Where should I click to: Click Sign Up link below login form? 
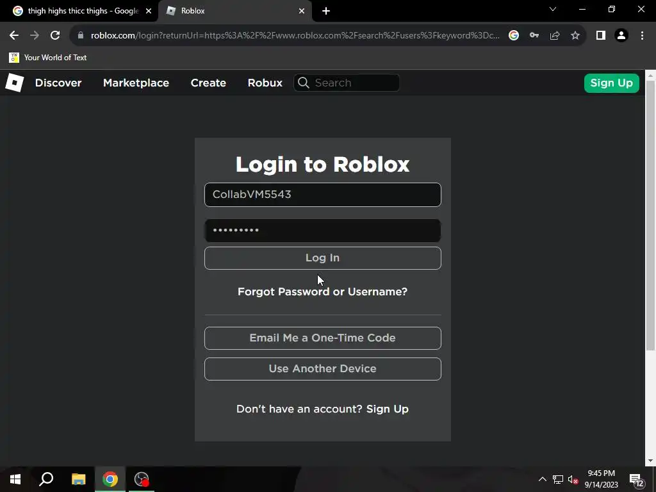(388, 409)
